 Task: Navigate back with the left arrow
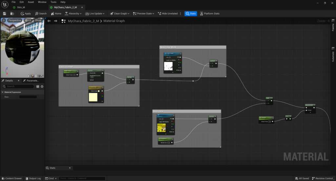[x=49, y=21]
